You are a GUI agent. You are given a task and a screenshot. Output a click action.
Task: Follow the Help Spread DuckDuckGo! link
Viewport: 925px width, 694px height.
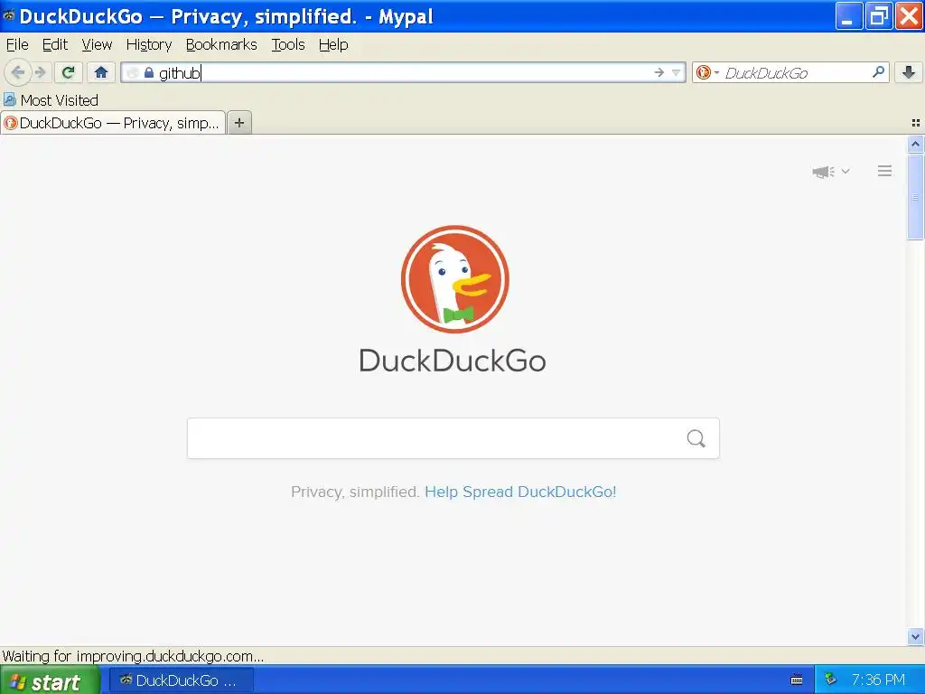[520, 492]
